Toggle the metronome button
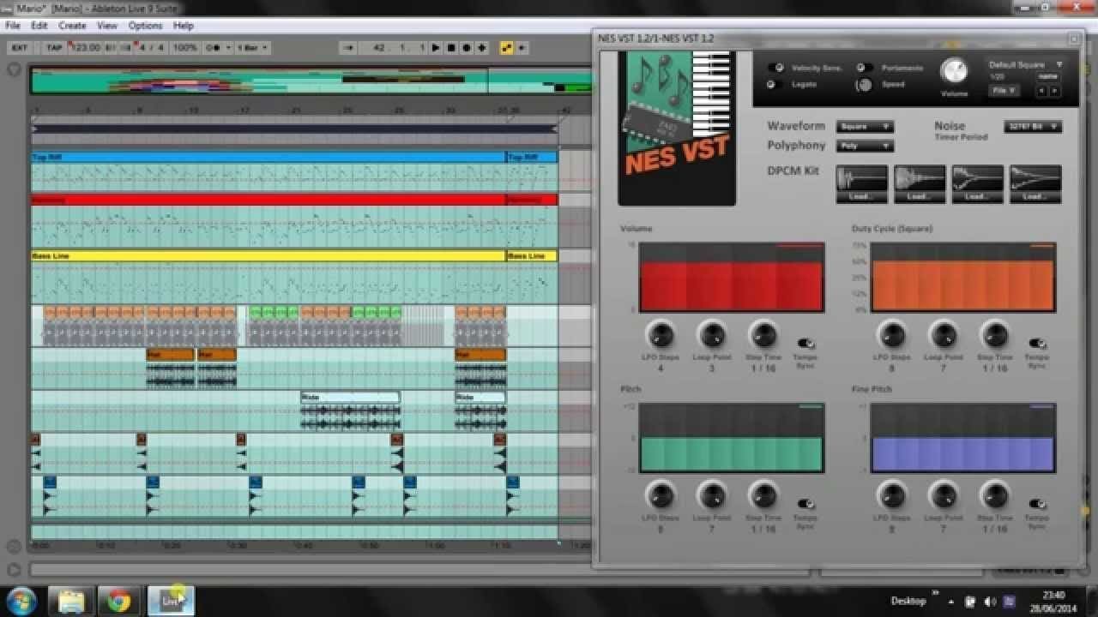Image resolution: width=1098 pixels, height=617 pixels. tap(217, 48)
